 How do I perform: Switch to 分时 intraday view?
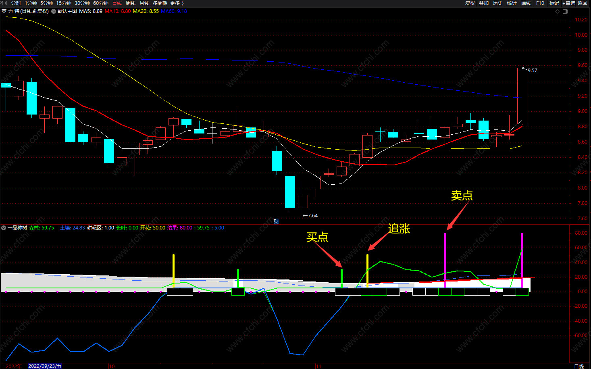point(16,3)
